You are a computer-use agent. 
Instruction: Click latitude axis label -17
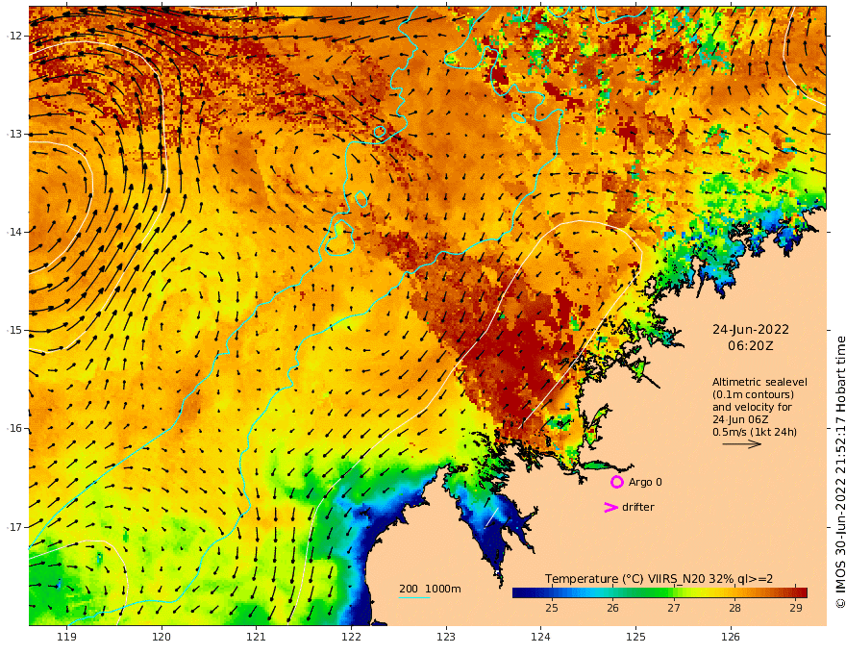(14, 527)
